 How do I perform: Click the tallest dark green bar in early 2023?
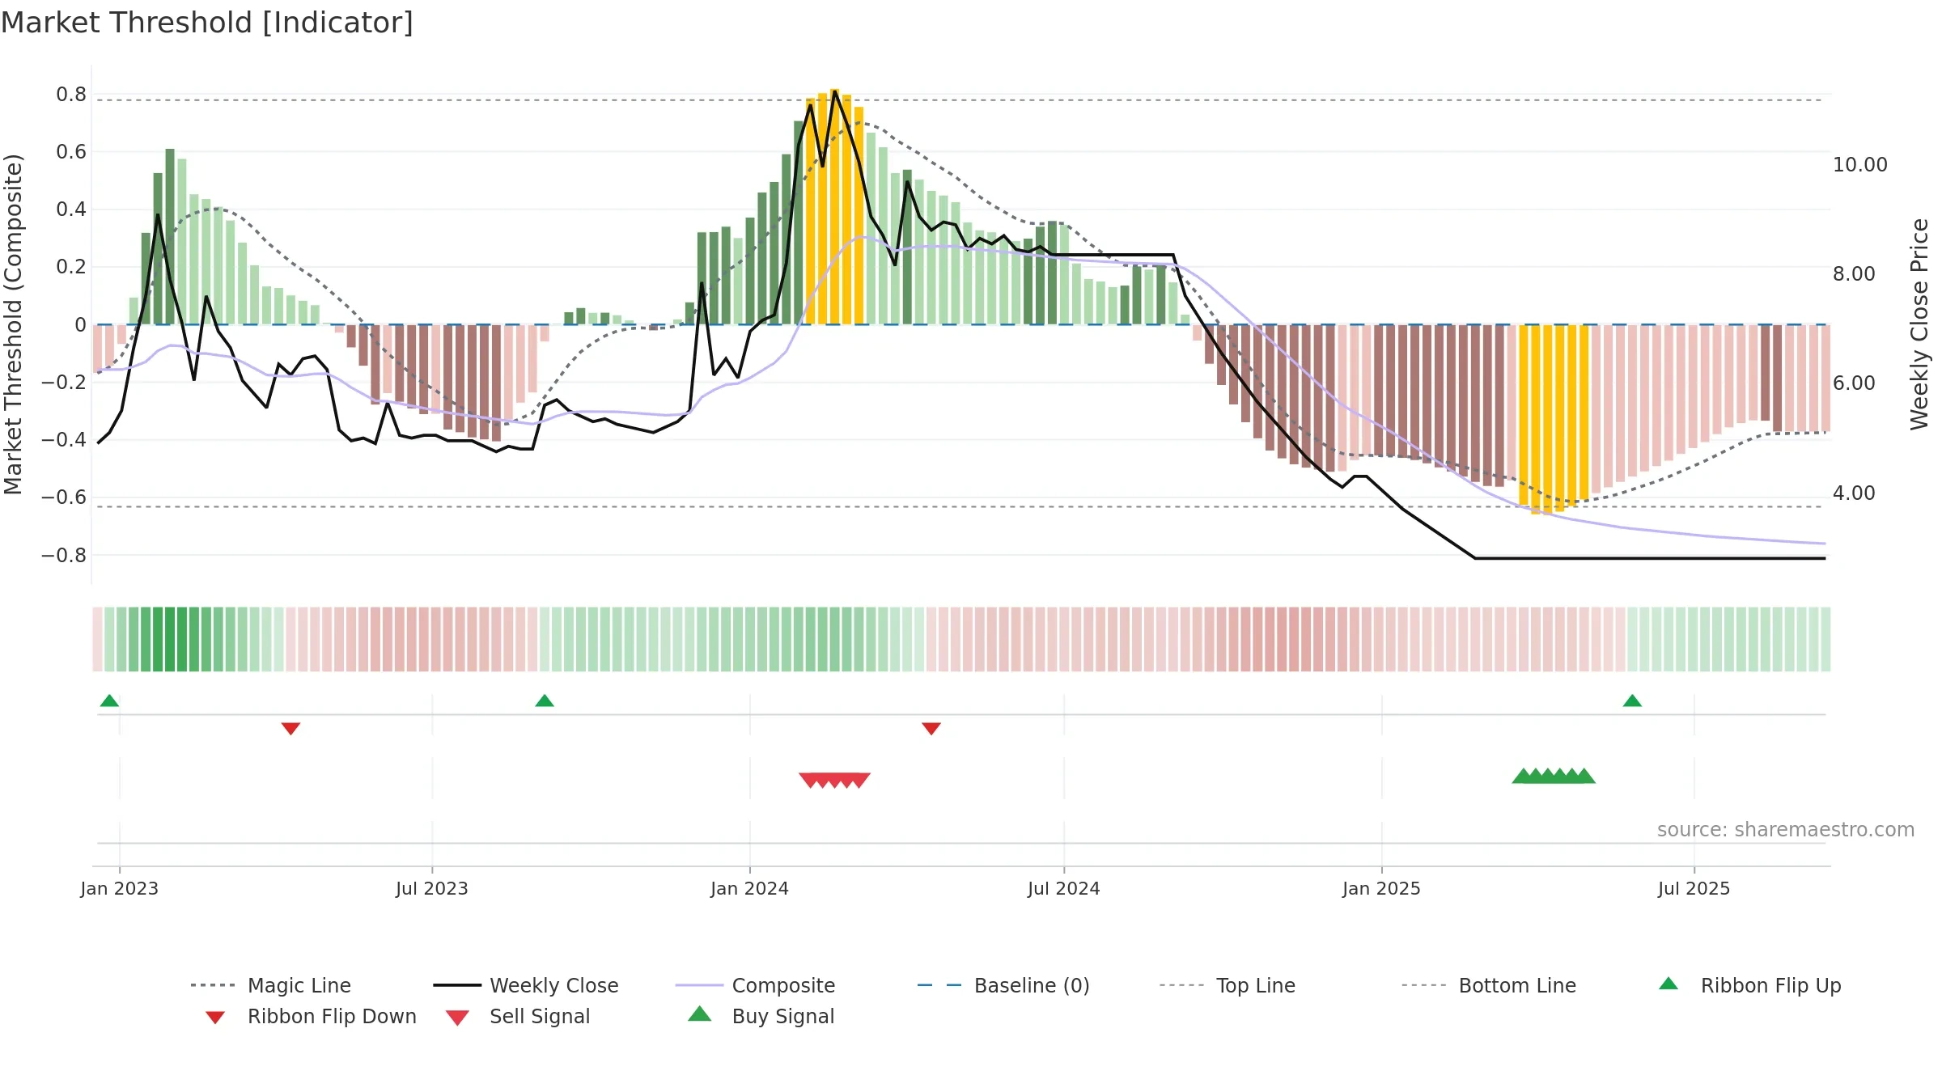[x=170, y=236]
